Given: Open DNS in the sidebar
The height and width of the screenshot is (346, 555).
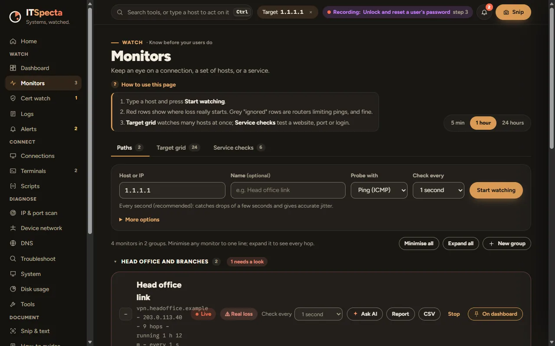Looking at the screenshot, I should [43, 243].
